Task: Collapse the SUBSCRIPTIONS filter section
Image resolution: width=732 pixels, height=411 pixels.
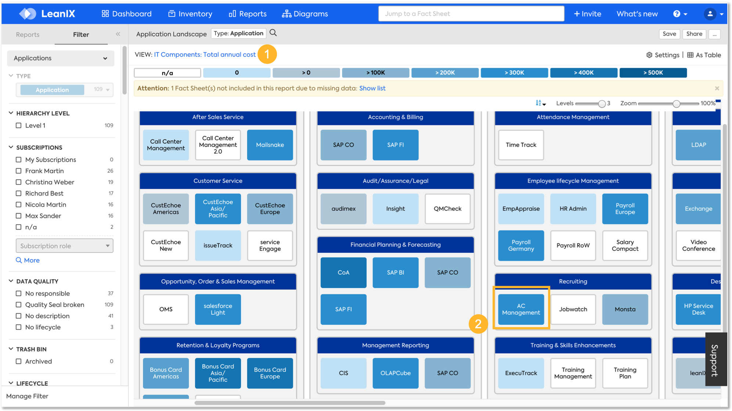Action: pos(11,147)
